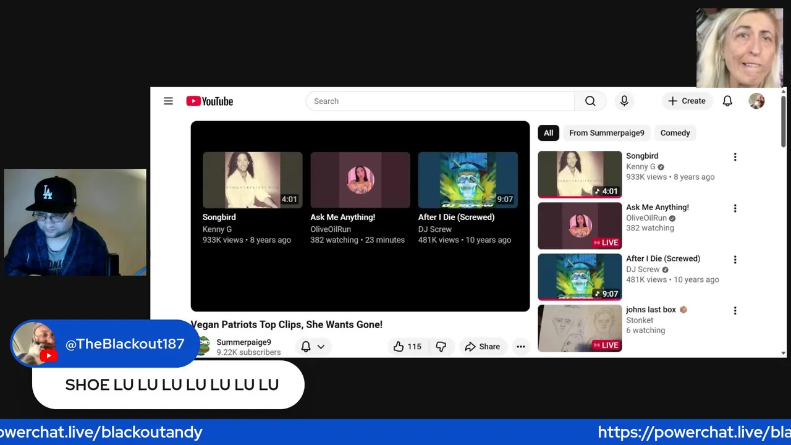Click the Share button

click(x=483, y=347)
